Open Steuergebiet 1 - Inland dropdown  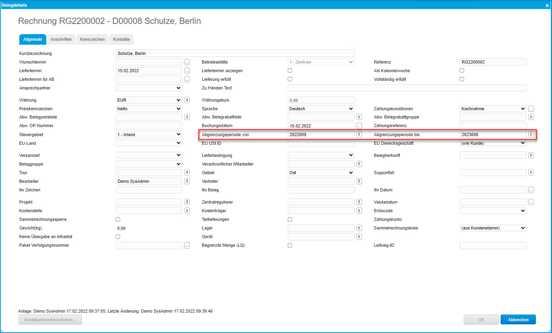coord(149,135)
